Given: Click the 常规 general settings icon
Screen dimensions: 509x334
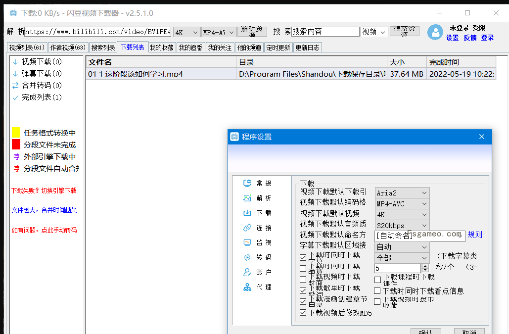Looking at the screenshot, I should coord(247,183).
